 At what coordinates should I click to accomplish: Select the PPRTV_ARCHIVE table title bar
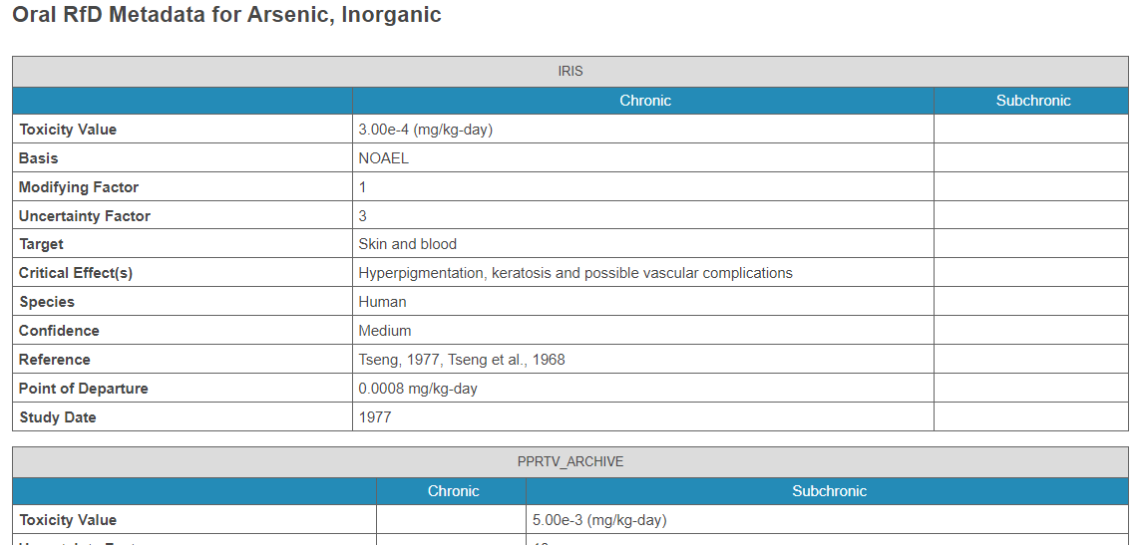[569, 462]
